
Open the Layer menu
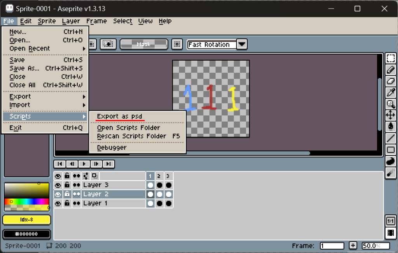tap(71, 21)
